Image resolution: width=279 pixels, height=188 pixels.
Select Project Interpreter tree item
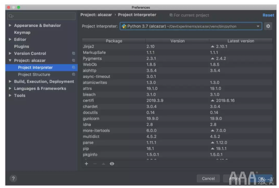point(42,68)
